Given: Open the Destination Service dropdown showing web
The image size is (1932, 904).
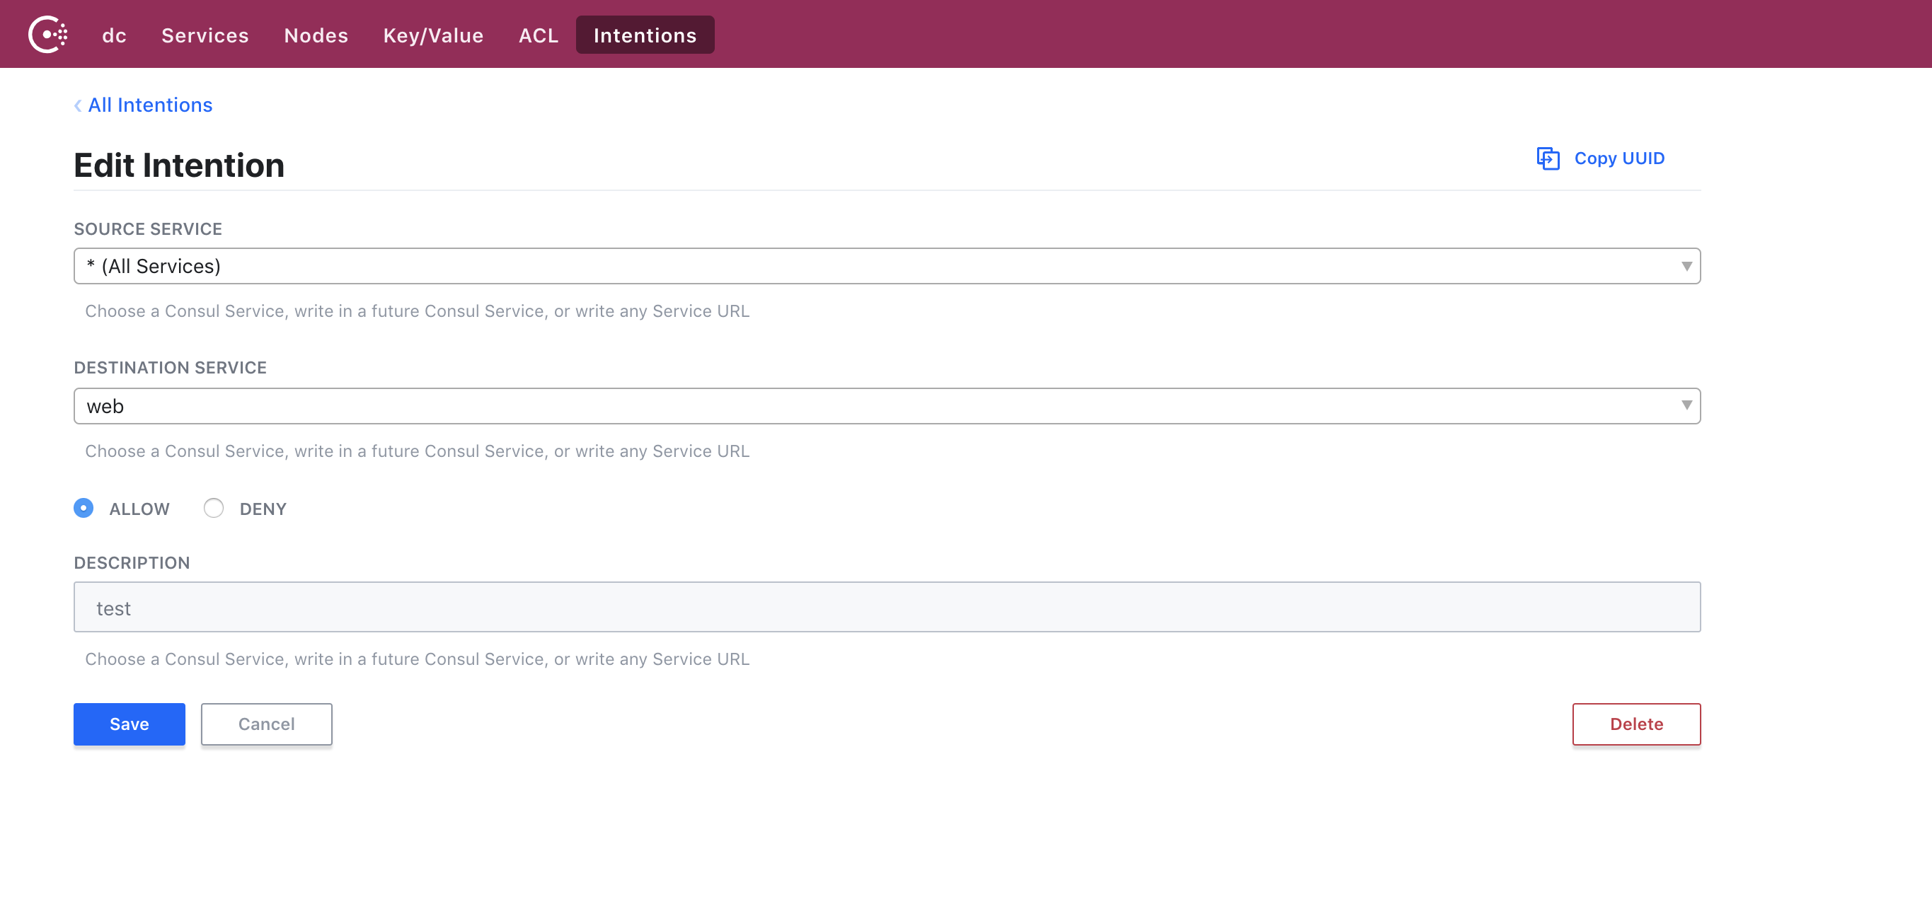Looking at the screenshot, I should 887,405.
